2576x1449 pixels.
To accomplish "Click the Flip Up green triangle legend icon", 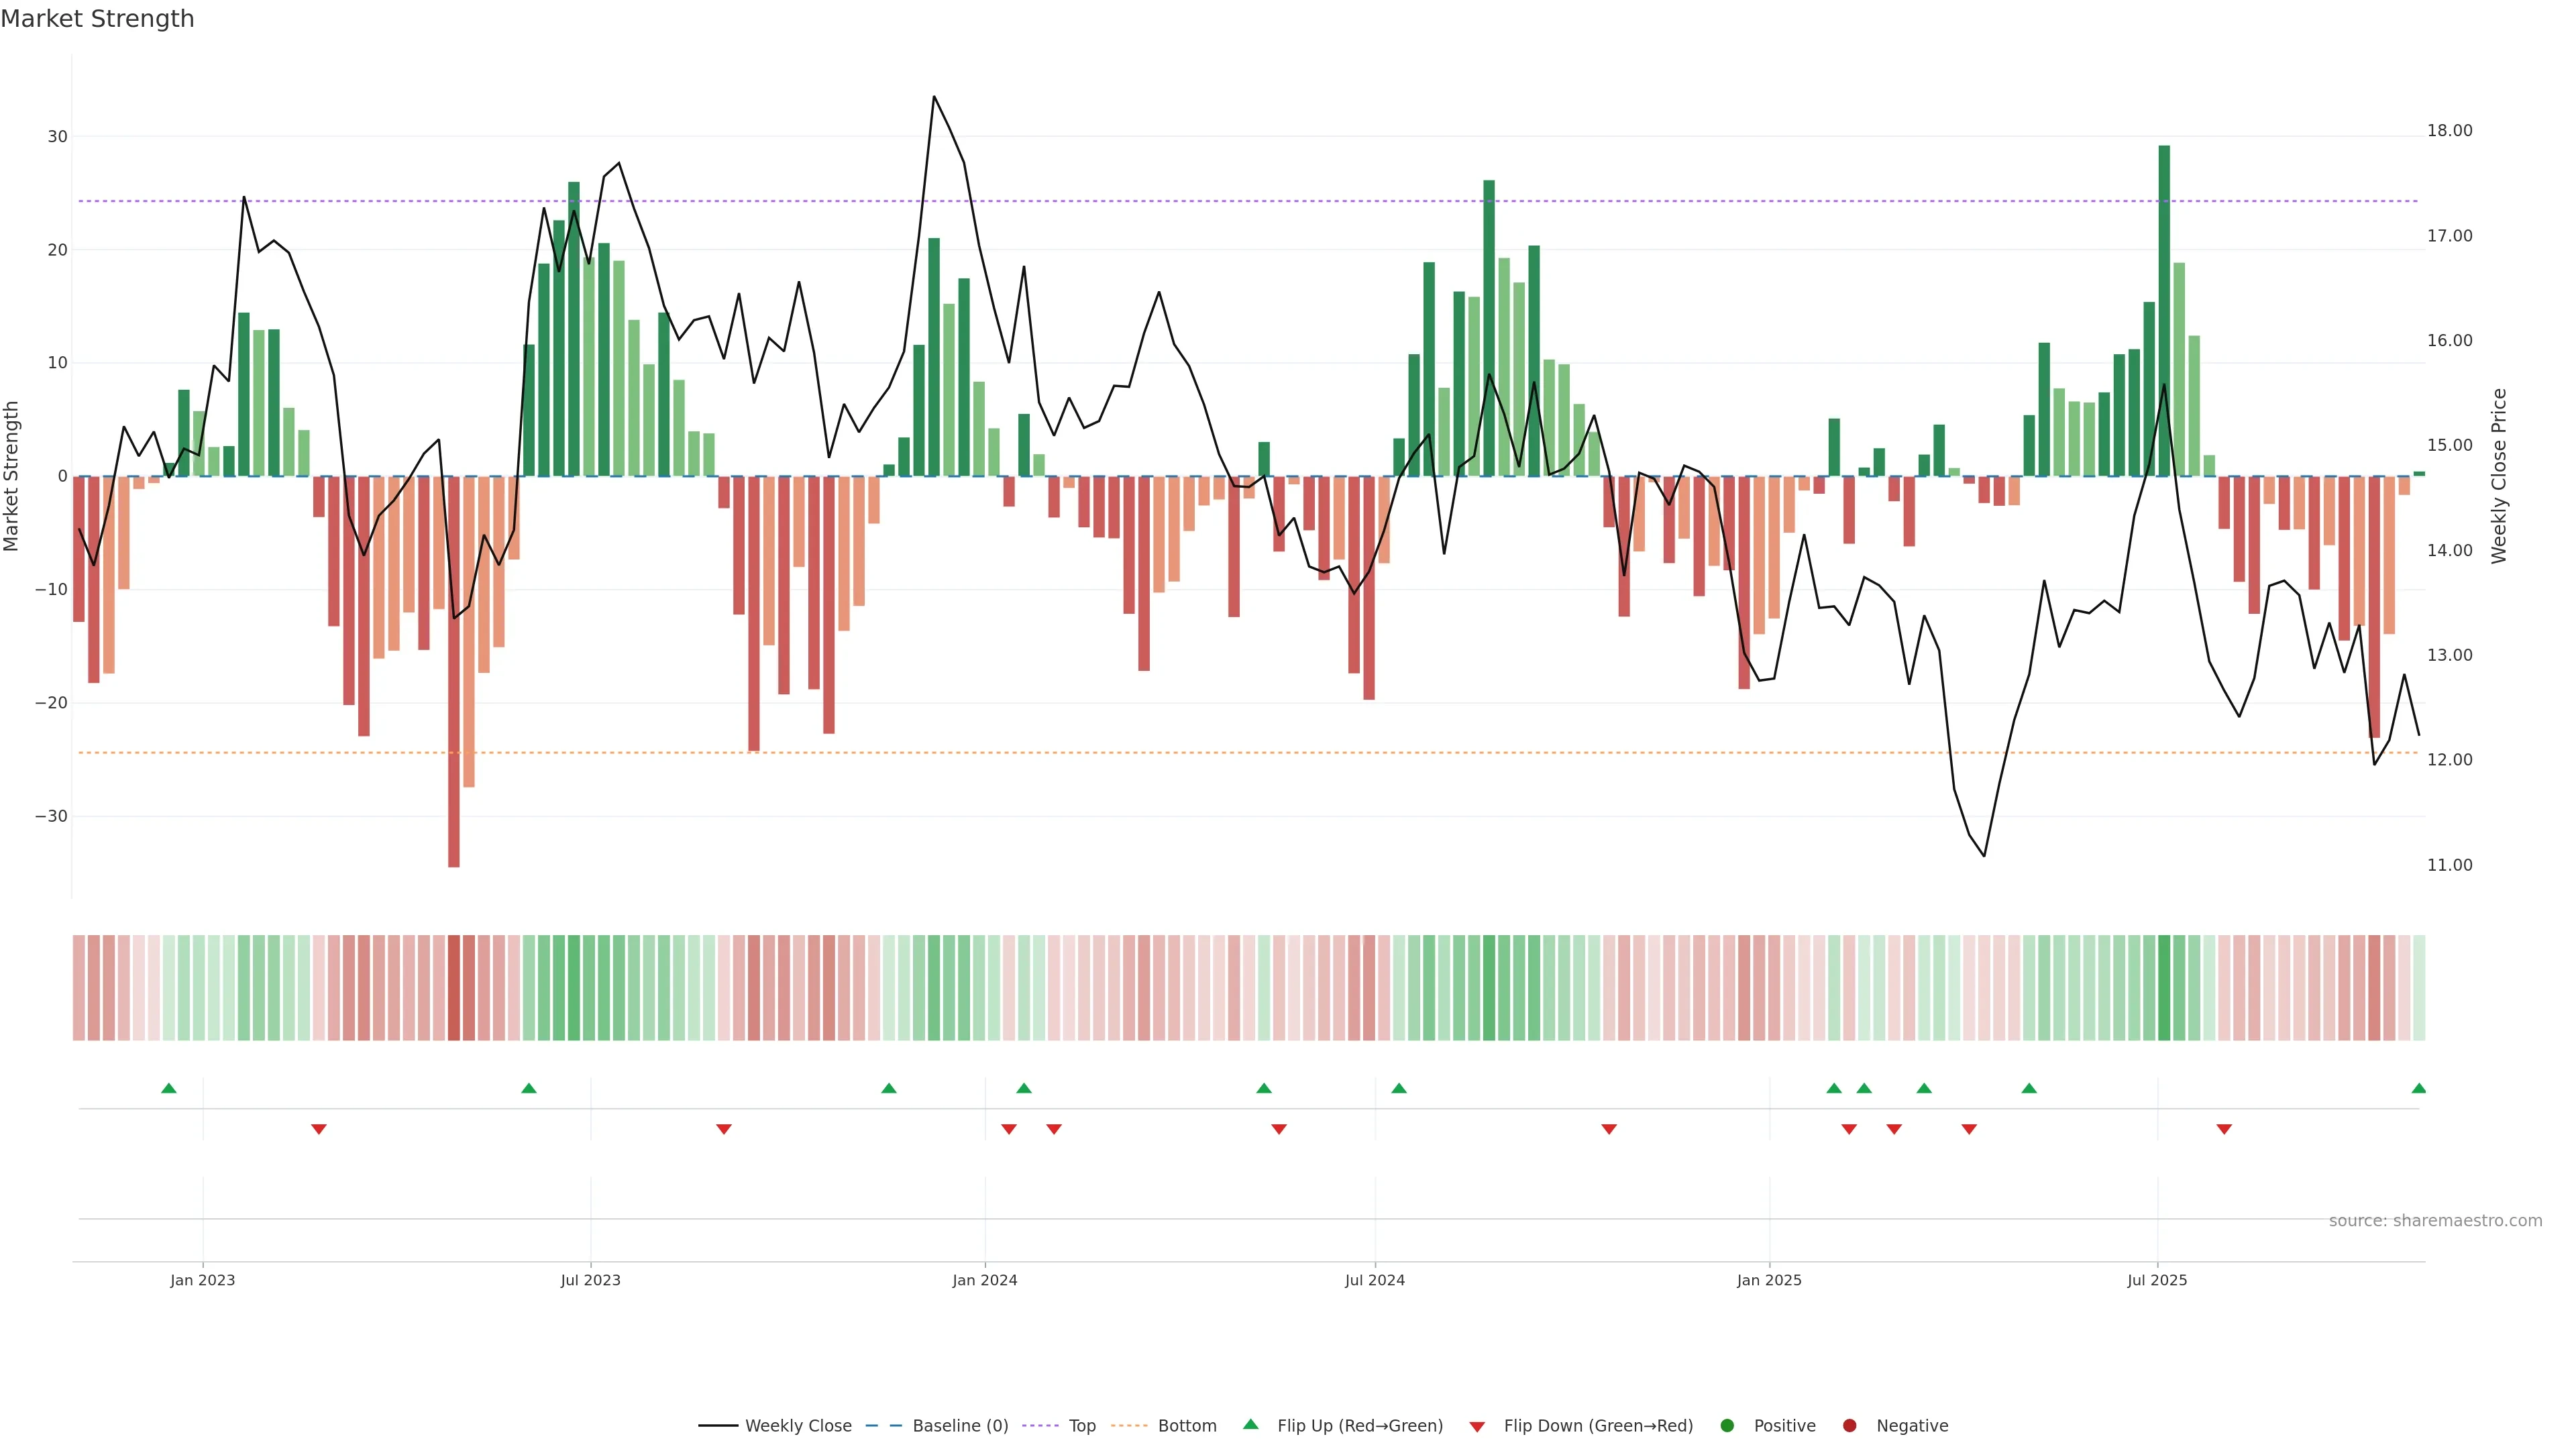I will pos(1250,1425).
